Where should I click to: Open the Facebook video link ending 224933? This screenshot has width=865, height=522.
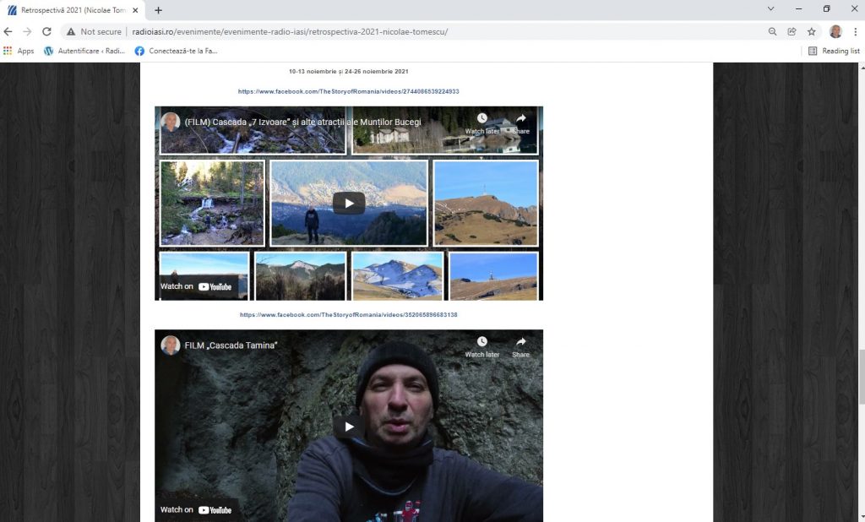tap(348, 91)
